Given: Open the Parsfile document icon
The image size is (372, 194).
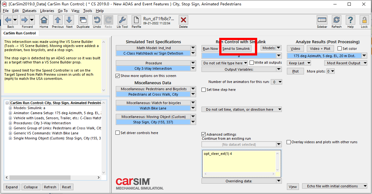Looking at the screenshot, I should point(136,20).
